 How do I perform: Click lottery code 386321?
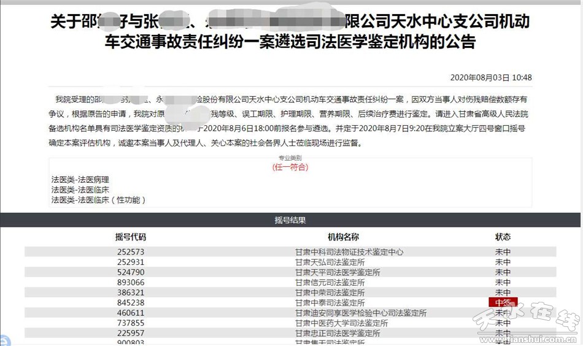(131, 293)
